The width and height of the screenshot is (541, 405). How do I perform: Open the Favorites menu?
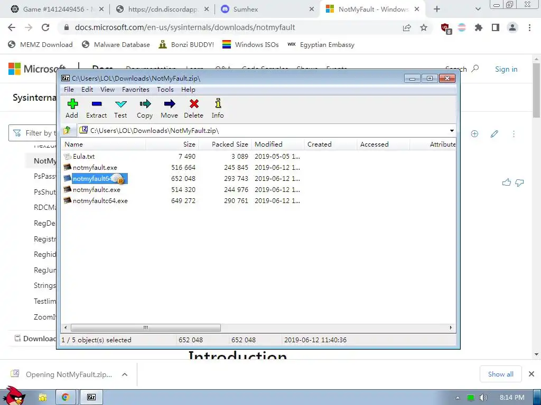coord(136,90)
